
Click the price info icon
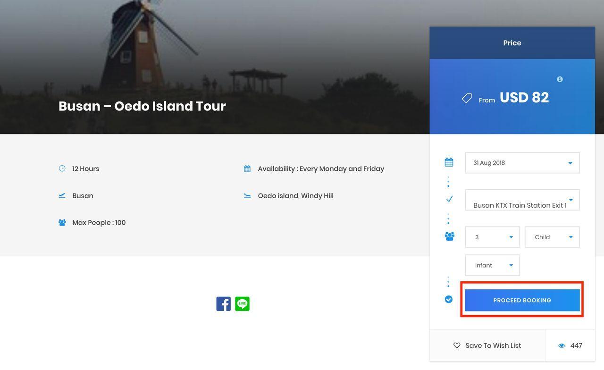click(x=560, y=79)
